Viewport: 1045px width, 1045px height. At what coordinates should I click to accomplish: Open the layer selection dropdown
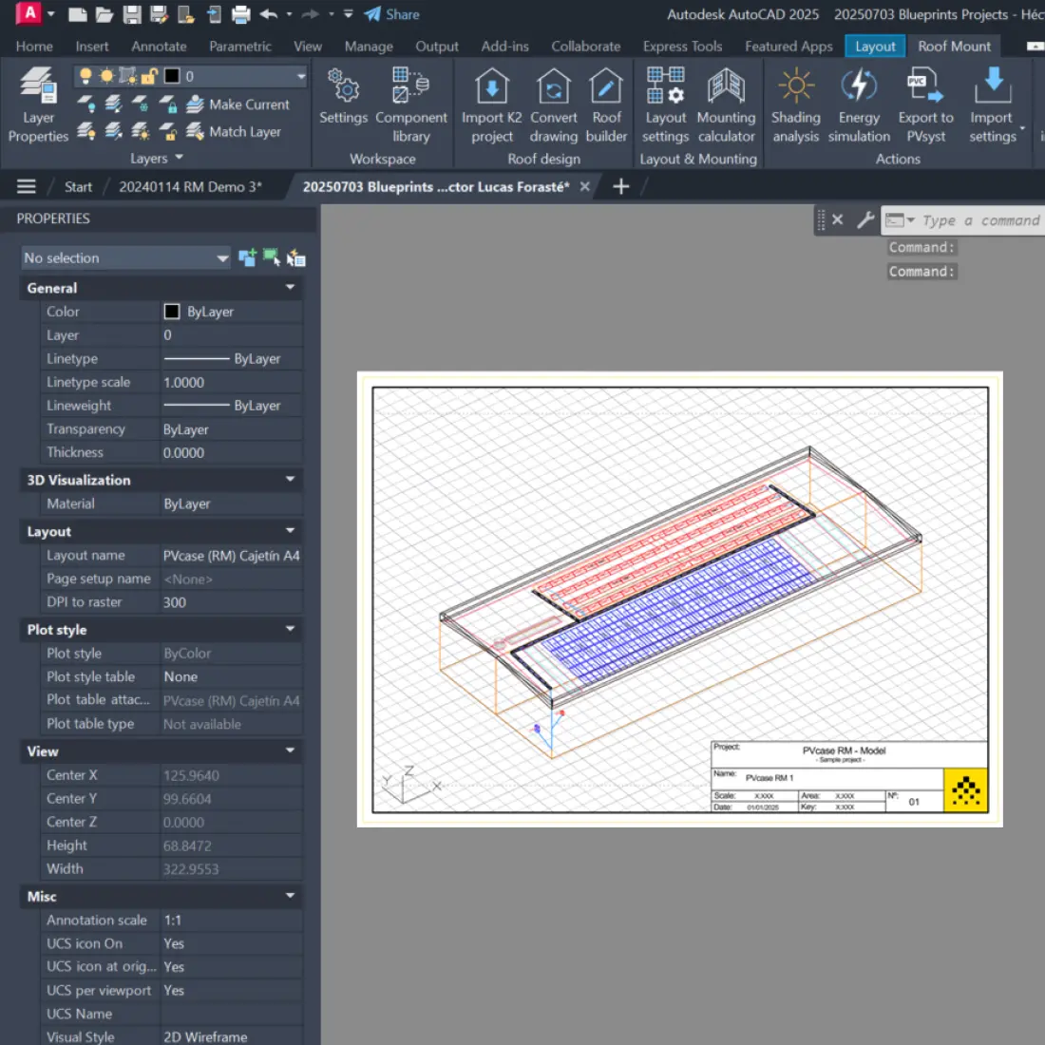point(300,75)
